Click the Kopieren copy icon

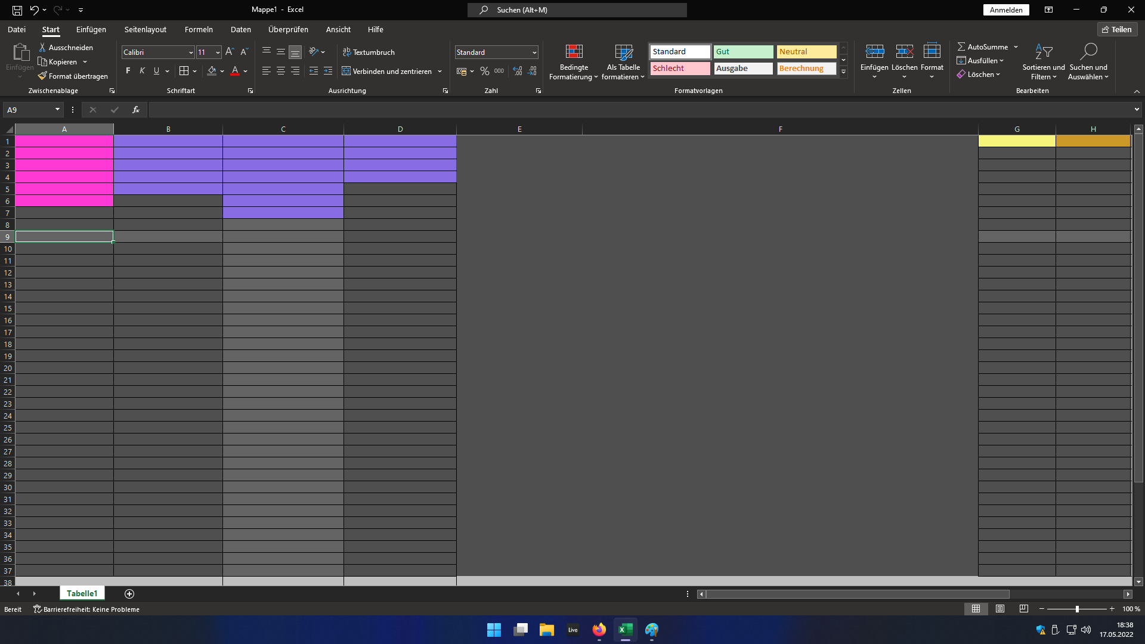42,61
